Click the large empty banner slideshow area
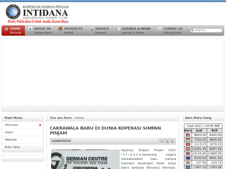This screenshot has height=169, width=226. pyautogui.click(x=113, y=75)
